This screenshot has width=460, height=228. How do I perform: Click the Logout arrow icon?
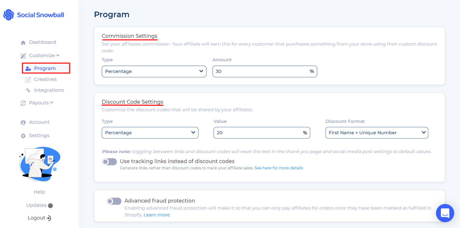point(49,218)
